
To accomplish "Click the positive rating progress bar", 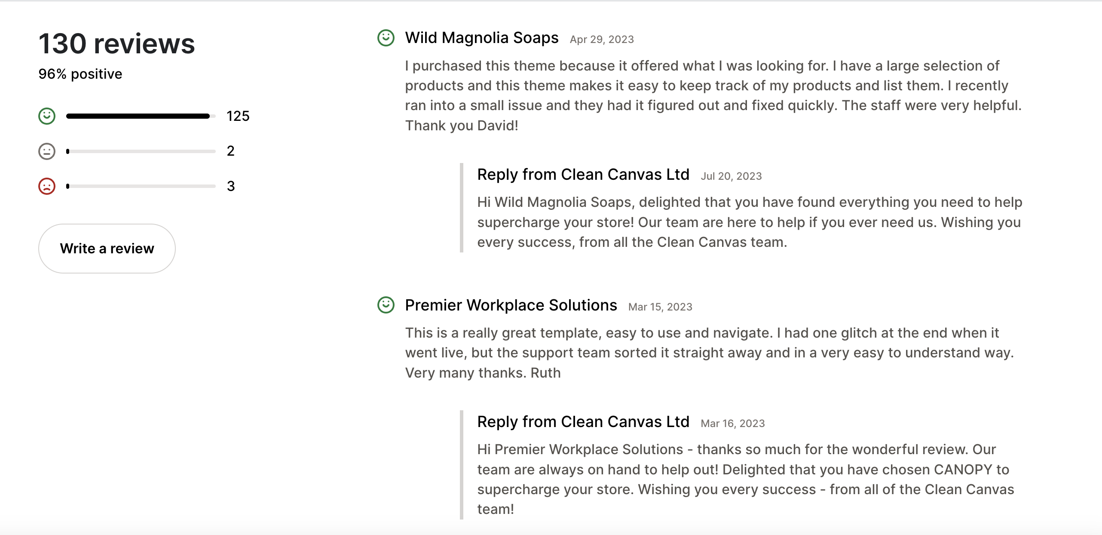I will pyautogui.click(x=140, y=115).
